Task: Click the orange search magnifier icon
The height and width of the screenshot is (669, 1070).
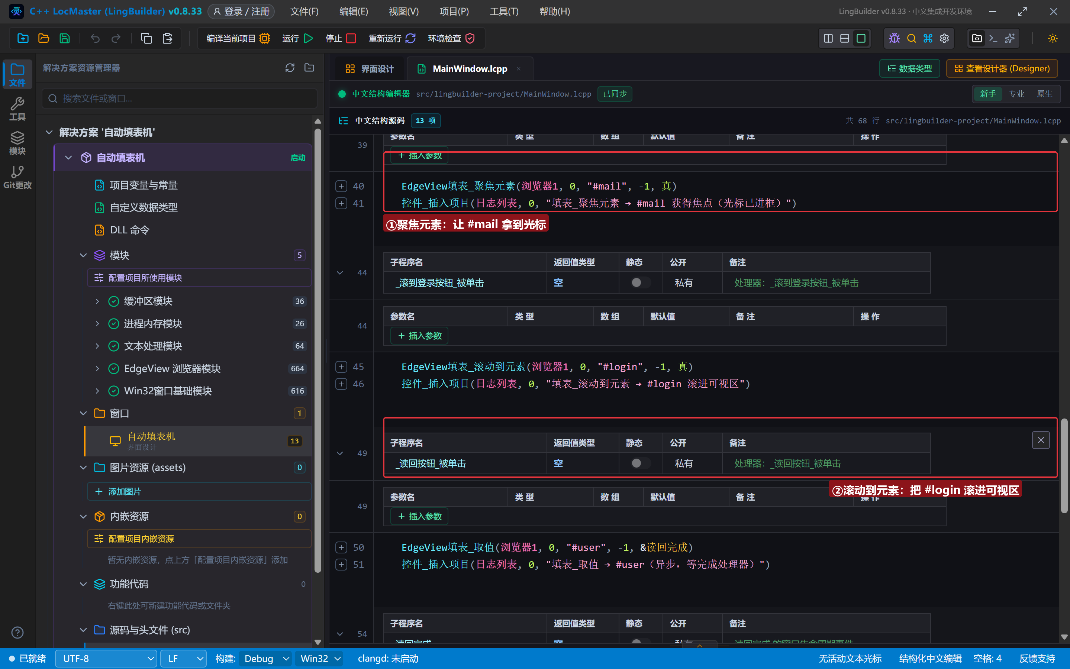Action: [911, 39]
